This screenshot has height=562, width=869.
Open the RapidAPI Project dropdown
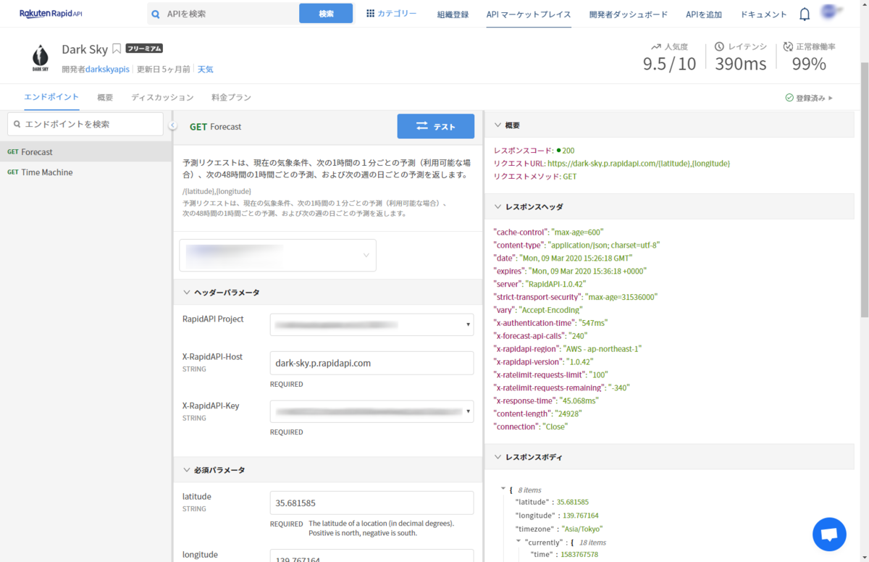371,324
